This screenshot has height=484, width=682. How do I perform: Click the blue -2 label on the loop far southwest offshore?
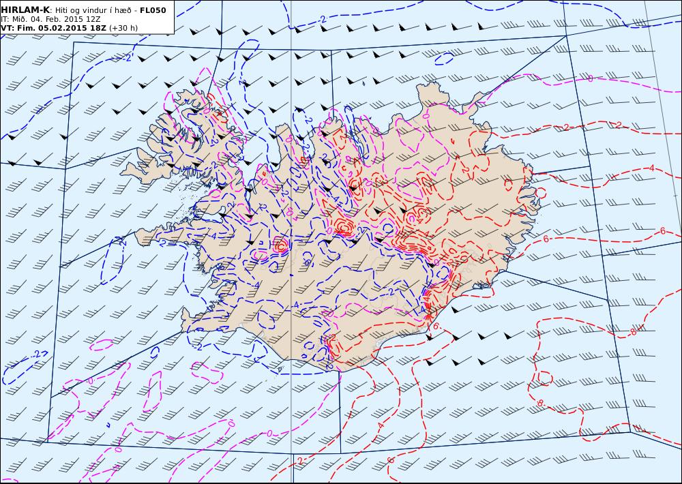(x=38, y=355)
